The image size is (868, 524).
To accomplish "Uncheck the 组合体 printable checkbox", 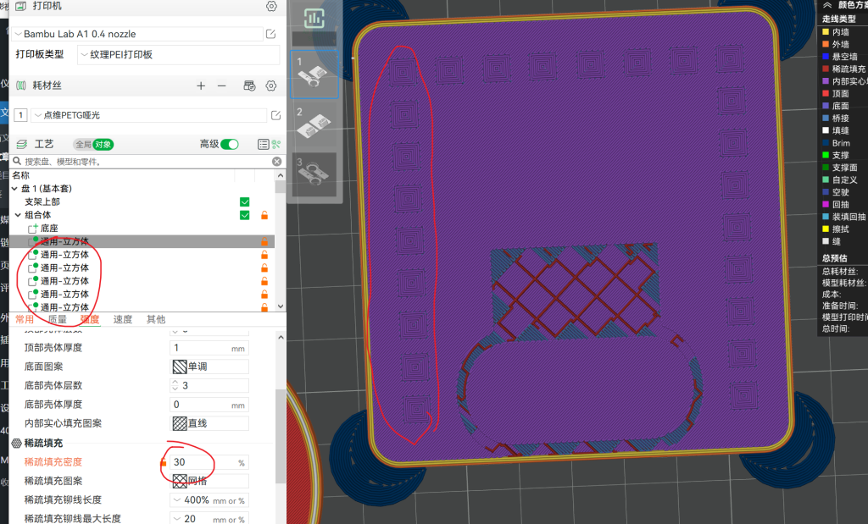I will coord(245,215).
